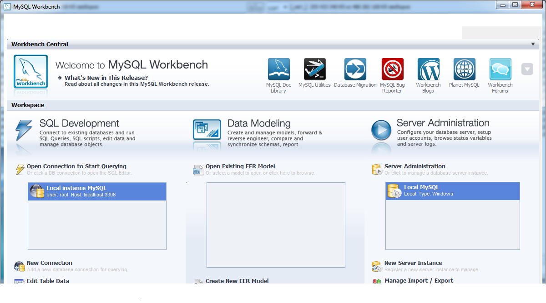Click Manage Import / Export link
Screen dimensions: 546x303
click(419, 281)
